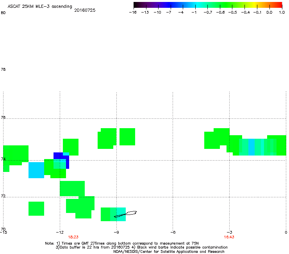
Task: Click the 72 latitude axis label
Action: pos(3,196)
